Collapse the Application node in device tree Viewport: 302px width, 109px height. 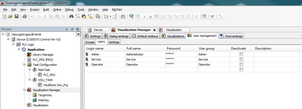click(x=19, y=50)
